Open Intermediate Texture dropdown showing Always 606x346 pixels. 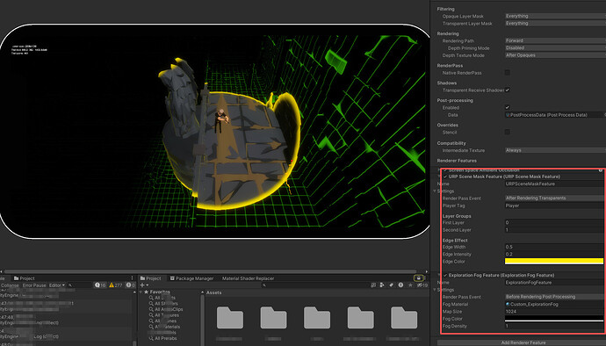pyautogui.click(x=555, y=150)
